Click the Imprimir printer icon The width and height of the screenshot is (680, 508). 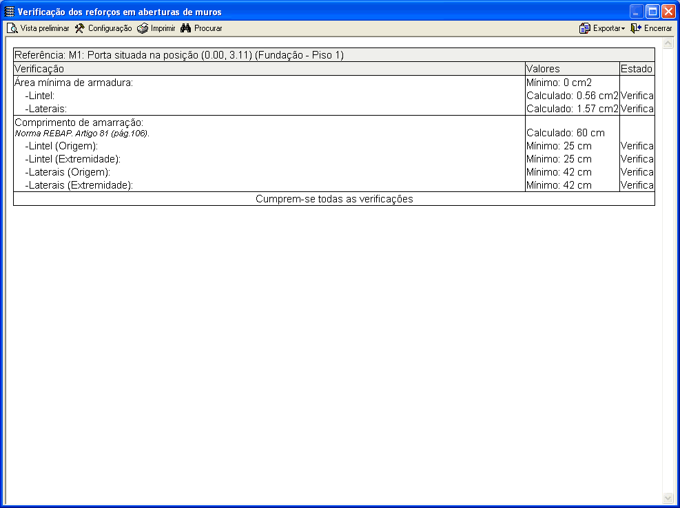tap(143, 28)
